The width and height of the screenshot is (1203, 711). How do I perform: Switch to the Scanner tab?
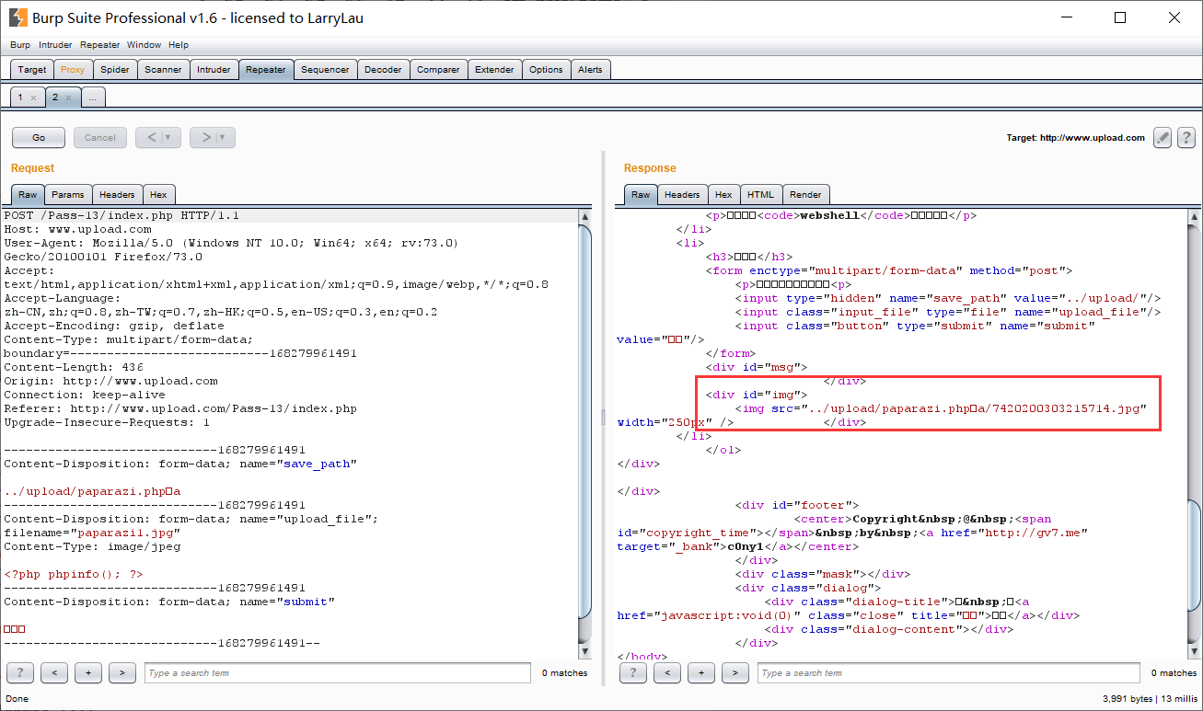tap(163, 70)
